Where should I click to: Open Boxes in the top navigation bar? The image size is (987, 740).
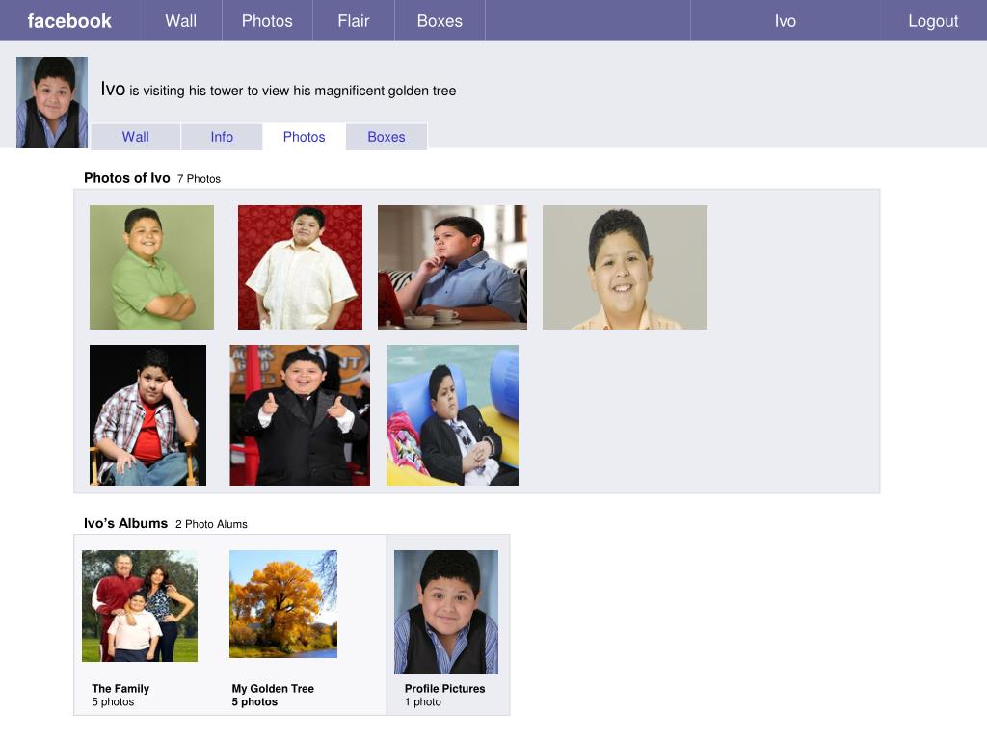point(440,21)
